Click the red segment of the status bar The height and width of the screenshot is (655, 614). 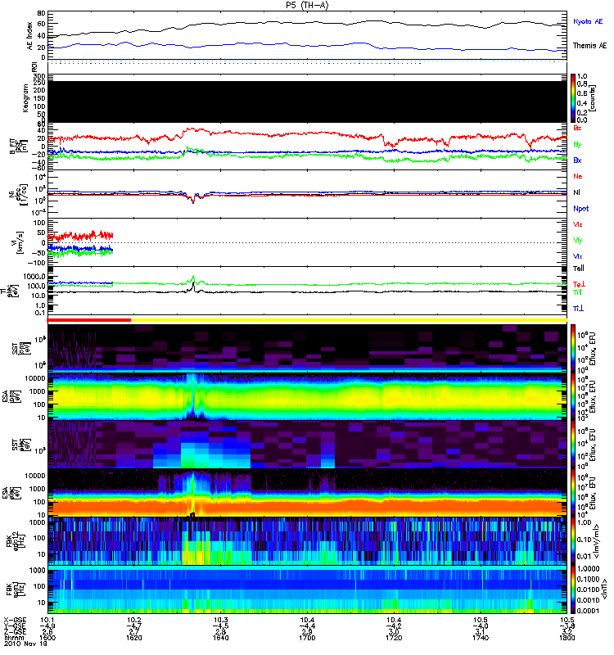tap(89, 320)
